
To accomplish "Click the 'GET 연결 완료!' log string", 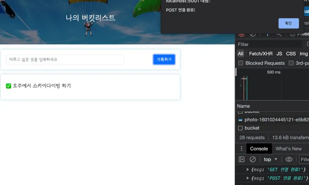I will coord(285,169).
